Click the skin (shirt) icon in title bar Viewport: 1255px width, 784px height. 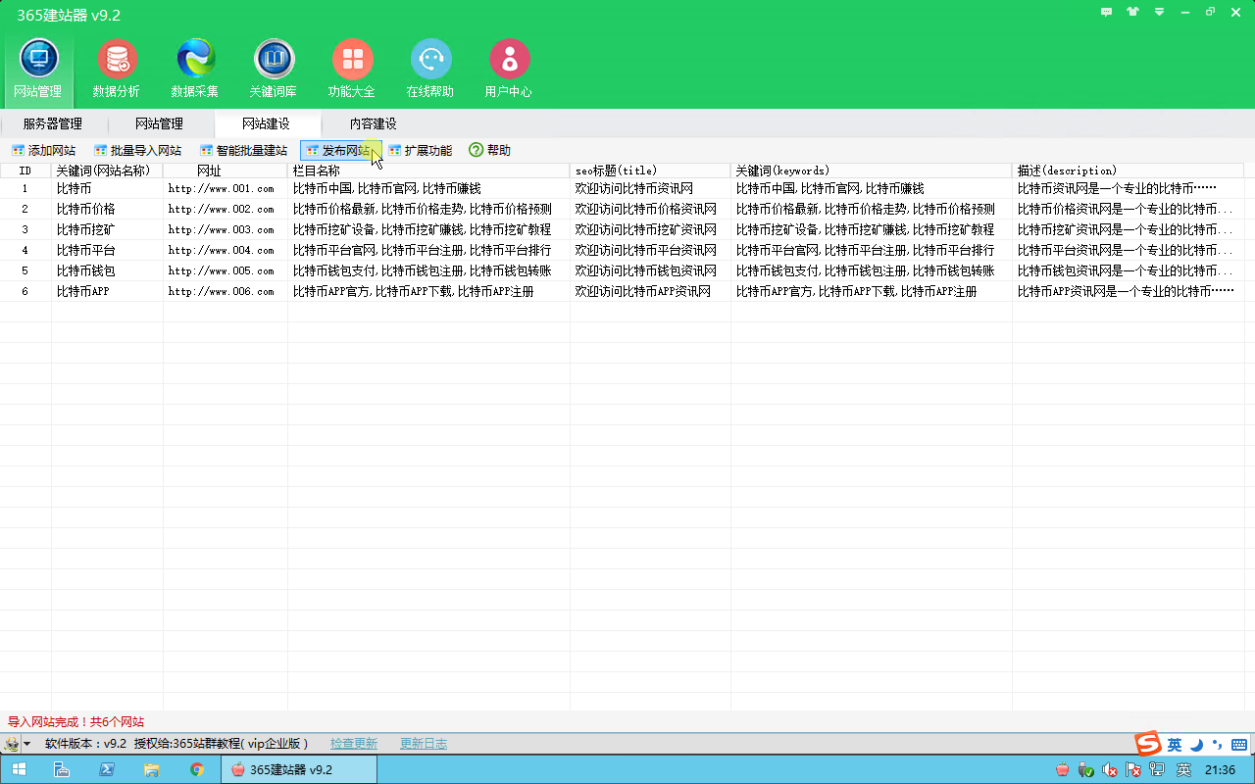(x=1133, y=12)
